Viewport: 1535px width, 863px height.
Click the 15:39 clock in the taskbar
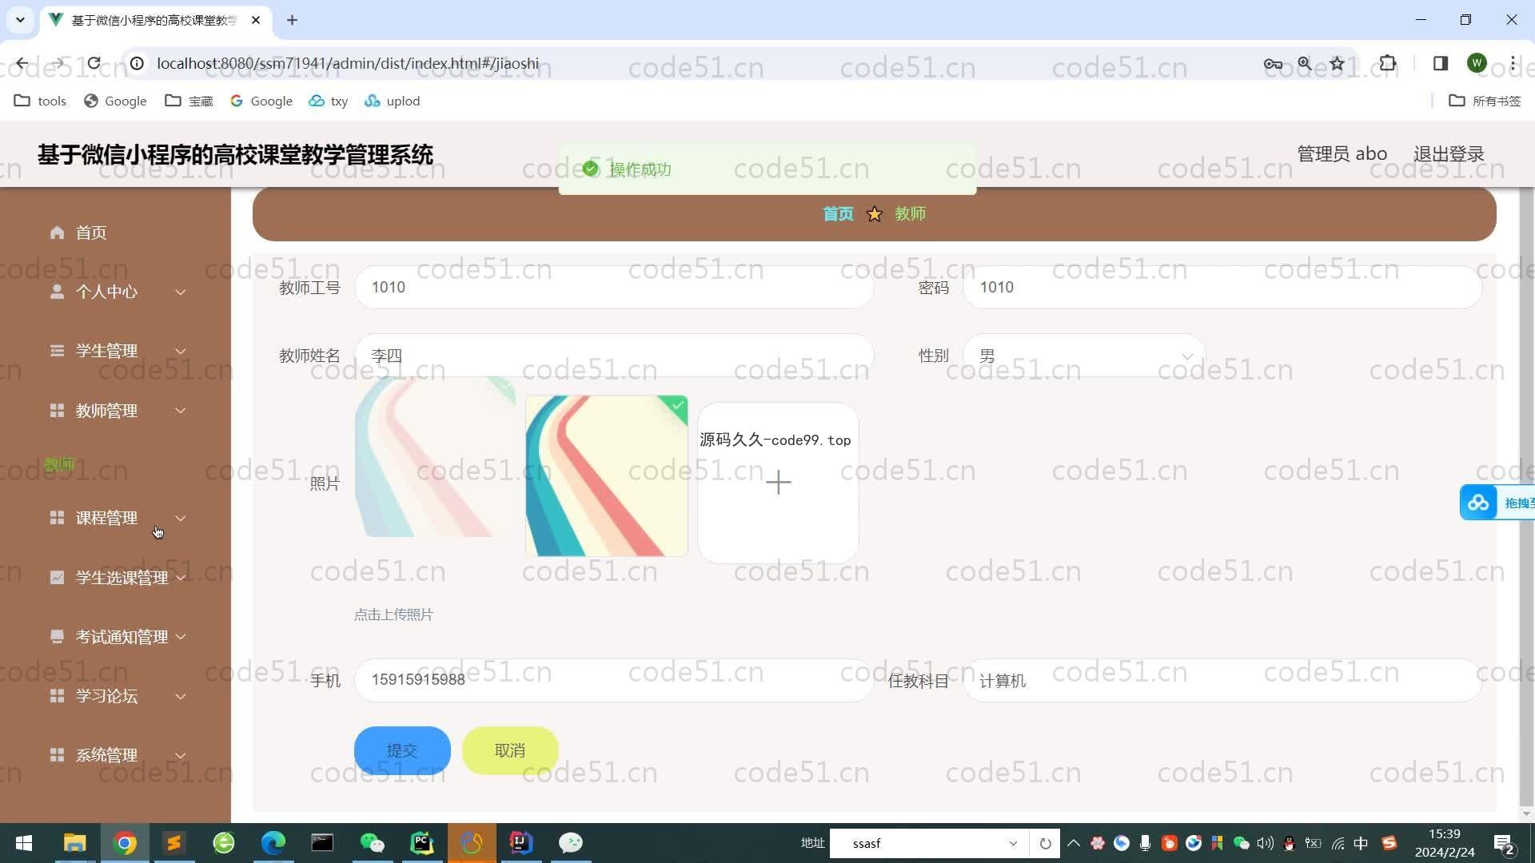point(1444,834)
